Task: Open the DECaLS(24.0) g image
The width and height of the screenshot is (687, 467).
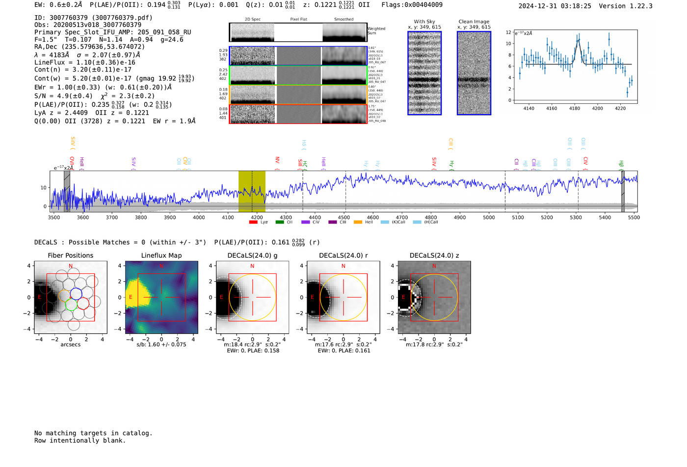Action: click(252, 297)
